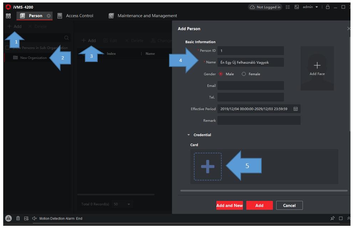Expand the admin user dropdown

click(310, 7)
